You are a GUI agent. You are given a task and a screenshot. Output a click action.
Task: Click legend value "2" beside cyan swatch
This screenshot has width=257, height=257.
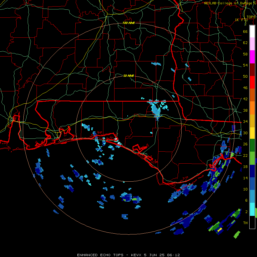pos(246,212)
